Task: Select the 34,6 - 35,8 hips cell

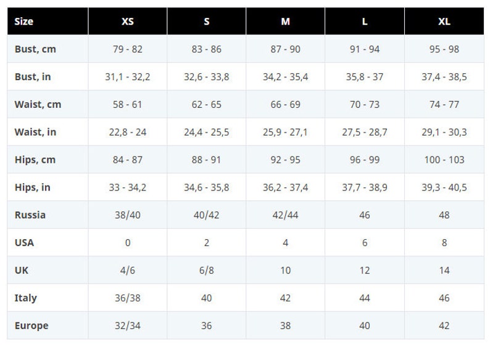Action: (206, 187)
